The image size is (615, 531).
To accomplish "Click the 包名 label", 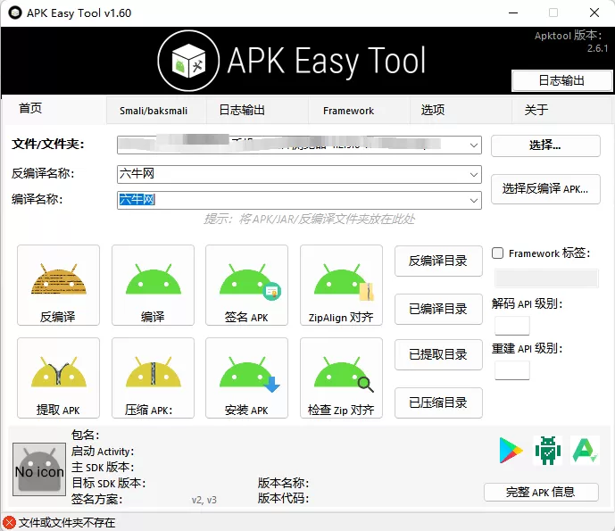I will (x=85, y=435).
